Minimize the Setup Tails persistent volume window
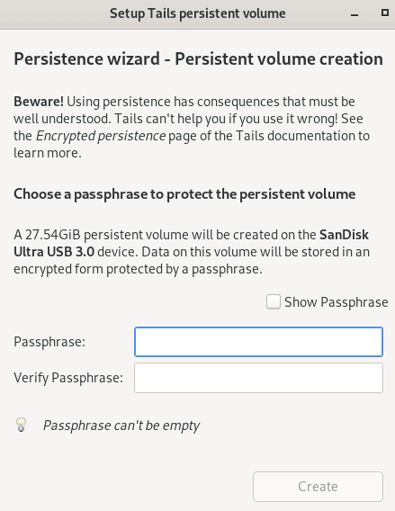This screenshot has height=511, width=395. (x=355, y=14)
